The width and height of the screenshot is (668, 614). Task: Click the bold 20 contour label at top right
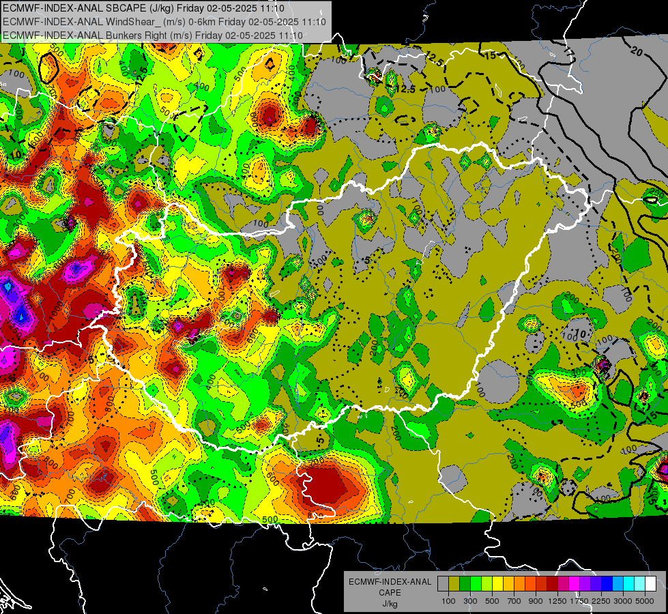click(637, 52)
